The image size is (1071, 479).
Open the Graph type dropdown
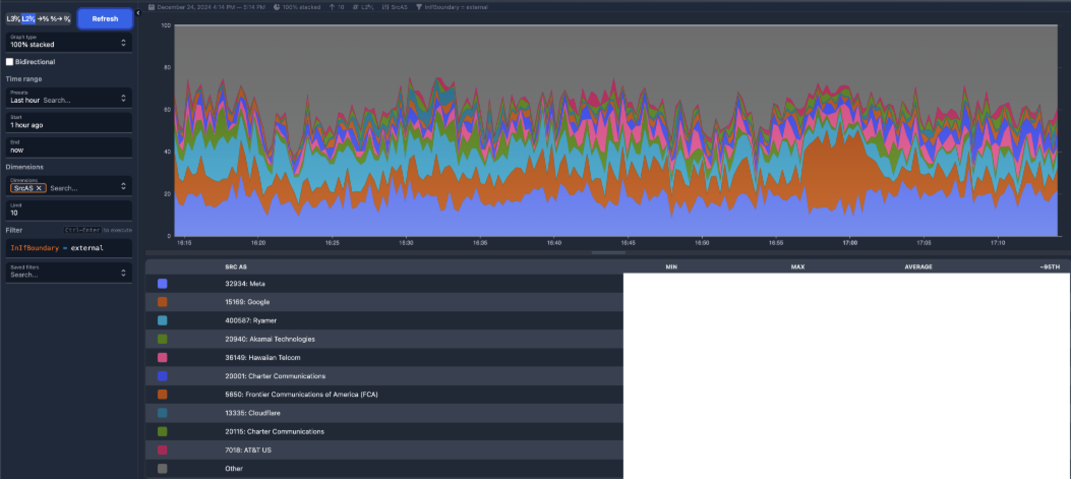(69, 42)
